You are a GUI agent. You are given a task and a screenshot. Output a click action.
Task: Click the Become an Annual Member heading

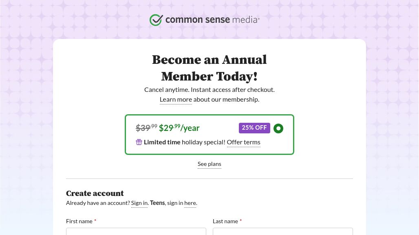pyautogui.click(x=209, y=68)
